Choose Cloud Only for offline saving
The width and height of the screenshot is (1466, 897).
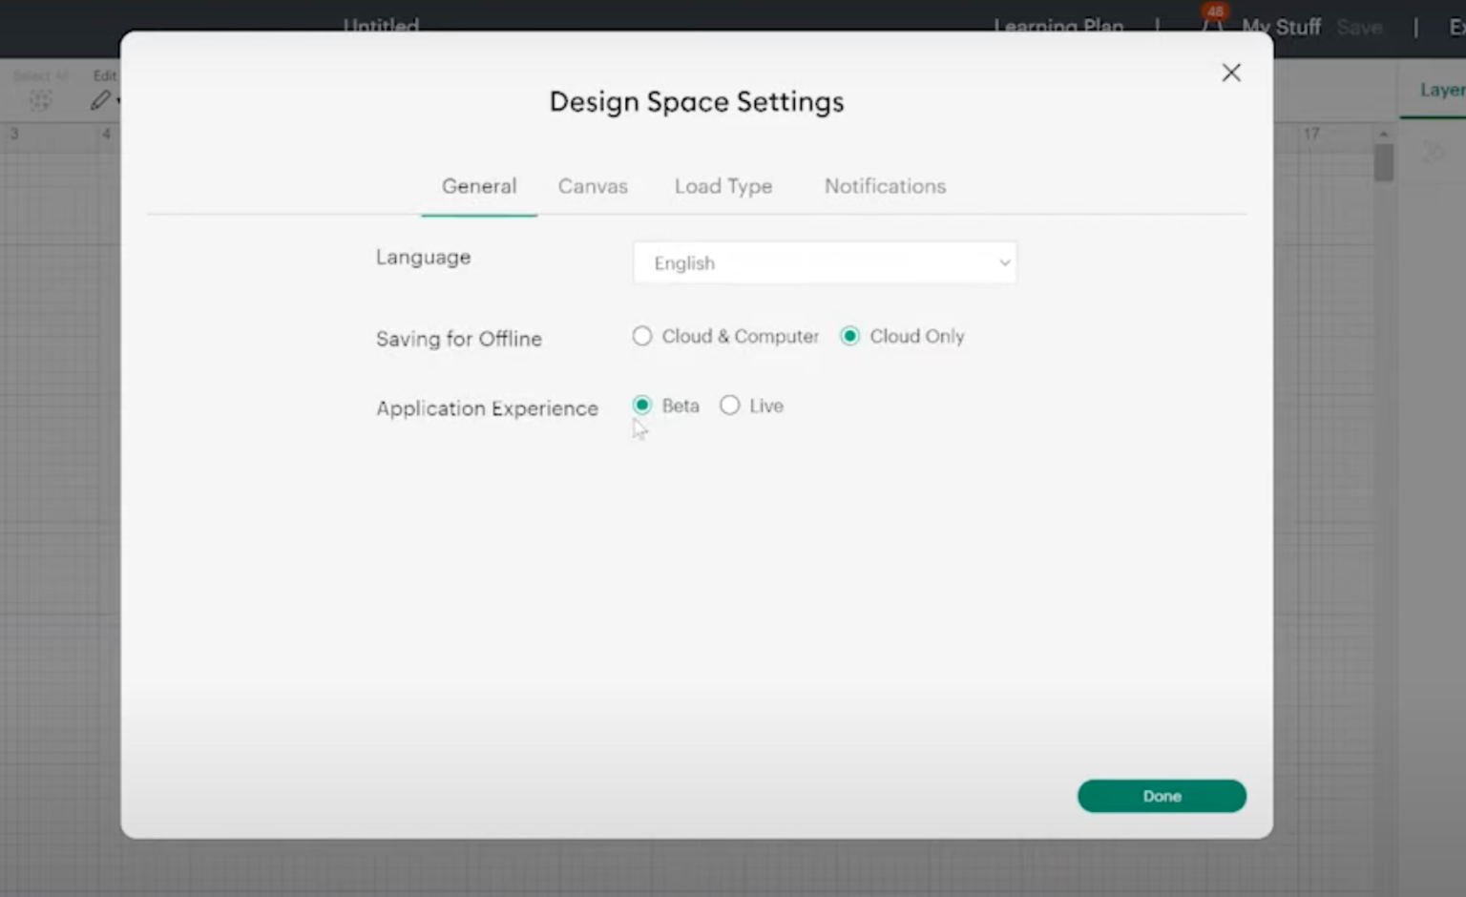(849, 336)
